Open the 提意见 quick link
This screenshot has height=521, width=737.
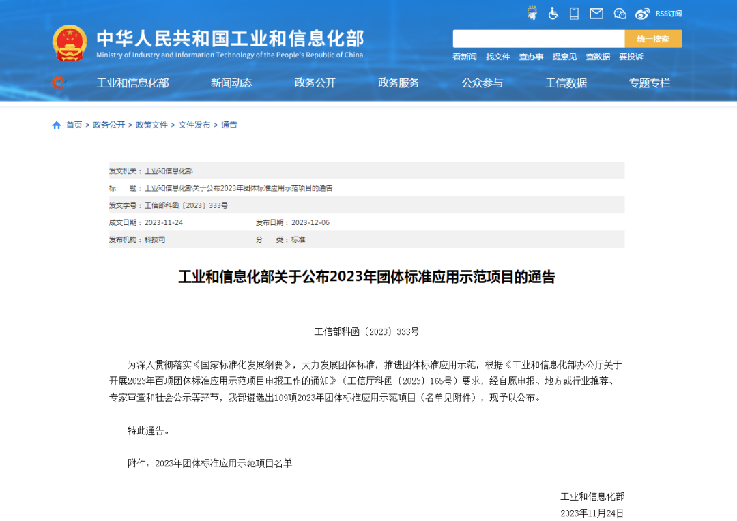564,57
